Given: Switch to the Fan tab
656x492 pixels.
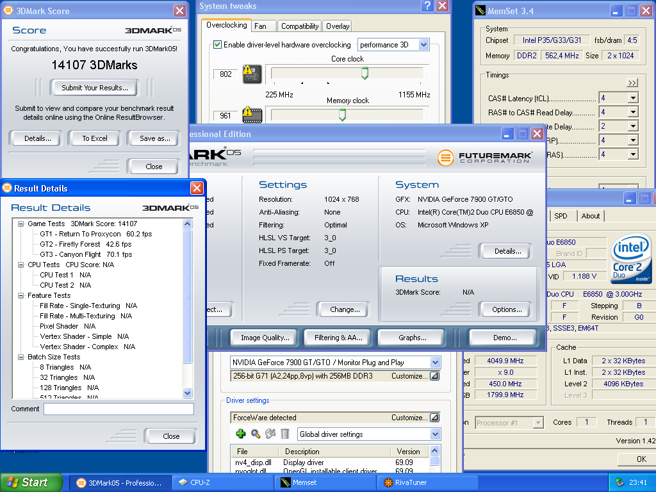Looking at the screenshot, I should click(263, 26).
